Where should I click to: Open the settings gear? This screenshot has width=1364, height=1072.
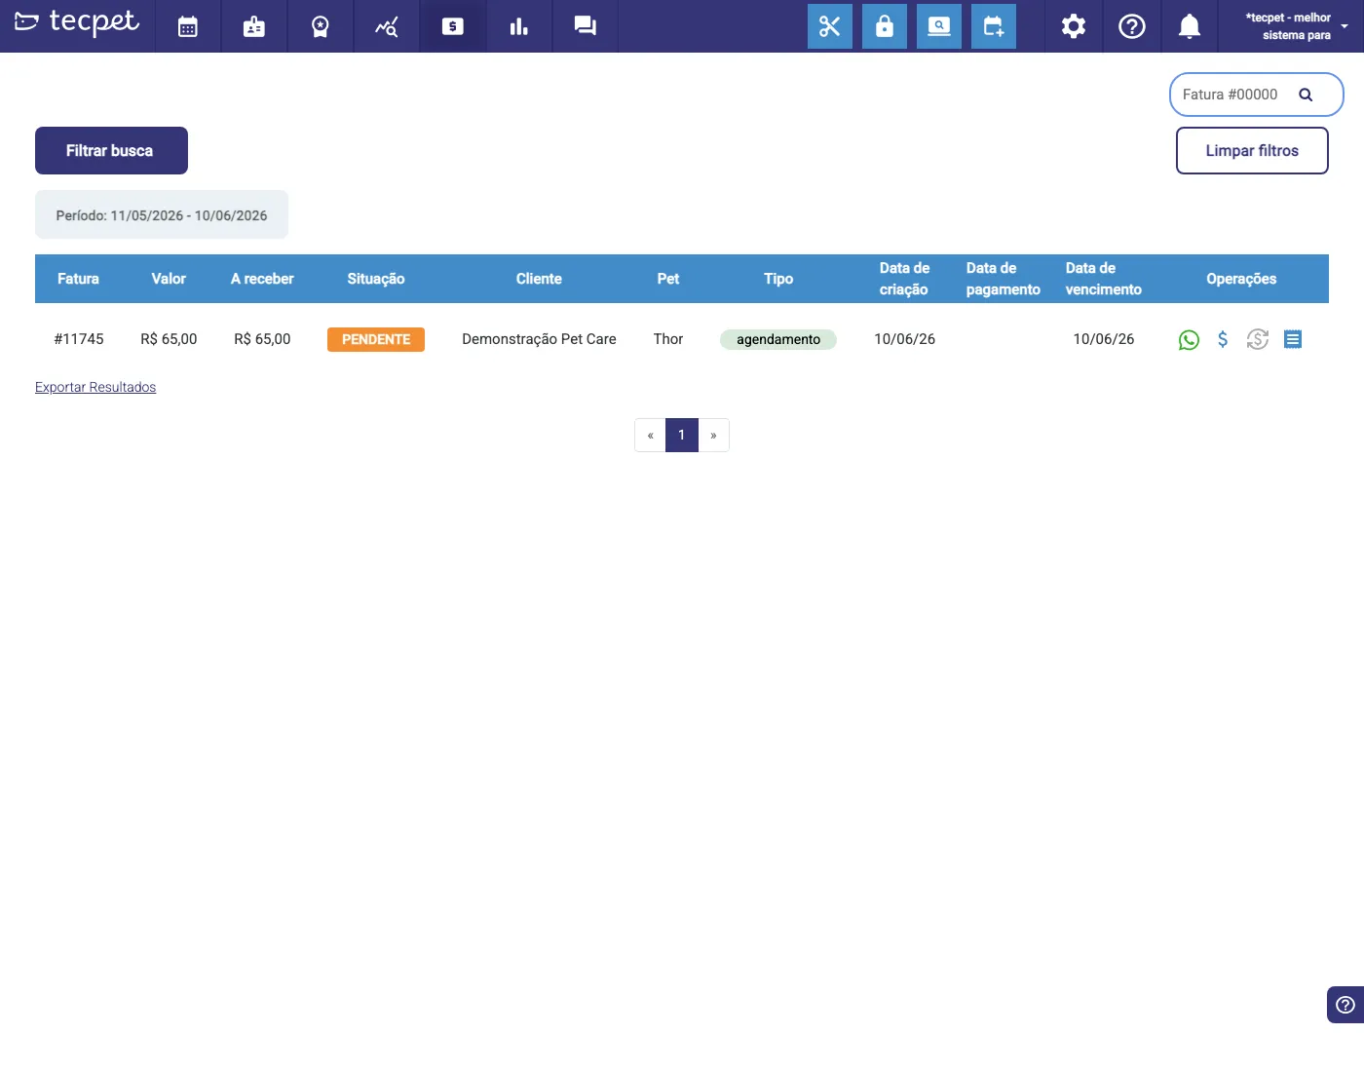coord(1074,26)
